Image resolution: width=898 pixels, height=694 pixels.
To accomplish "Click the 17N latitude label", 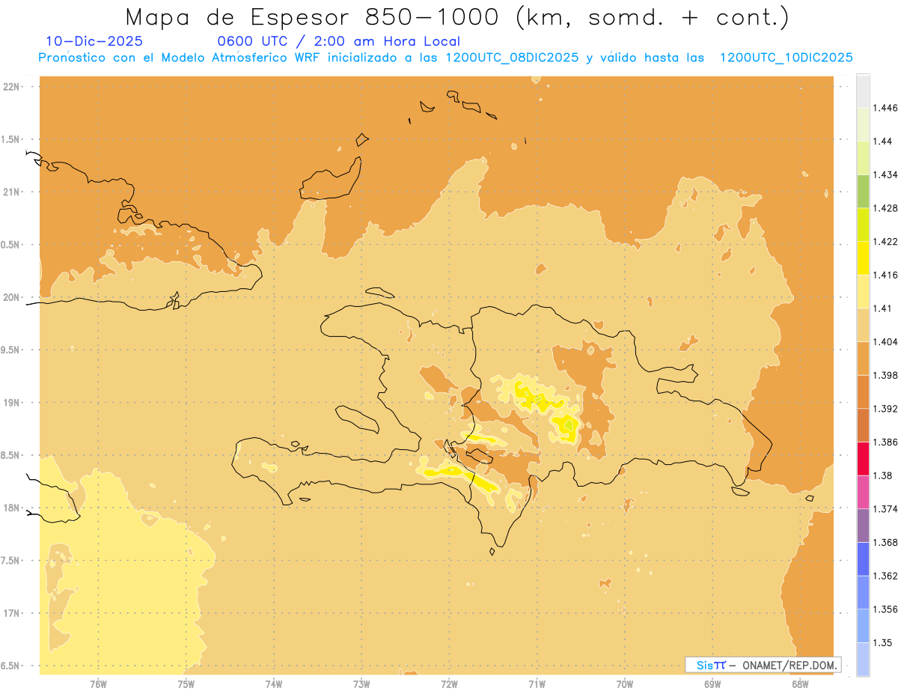I will [x=12, y=613].
